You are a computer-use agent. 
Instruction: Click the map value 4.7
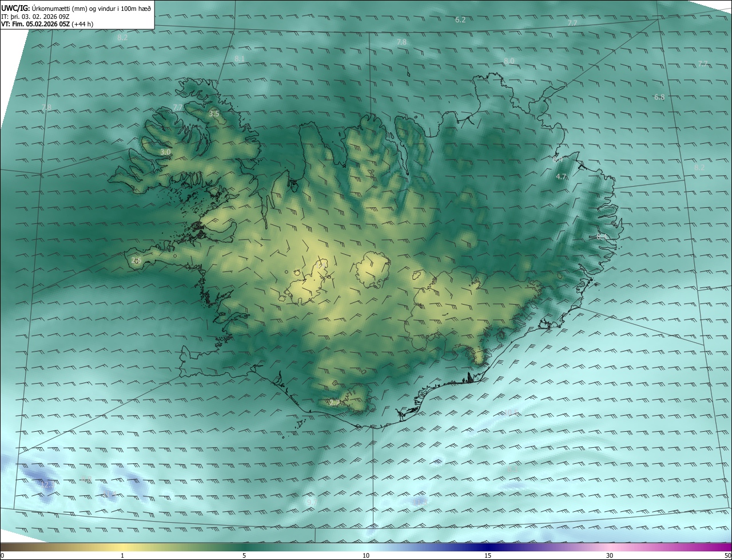coord(561,177)
